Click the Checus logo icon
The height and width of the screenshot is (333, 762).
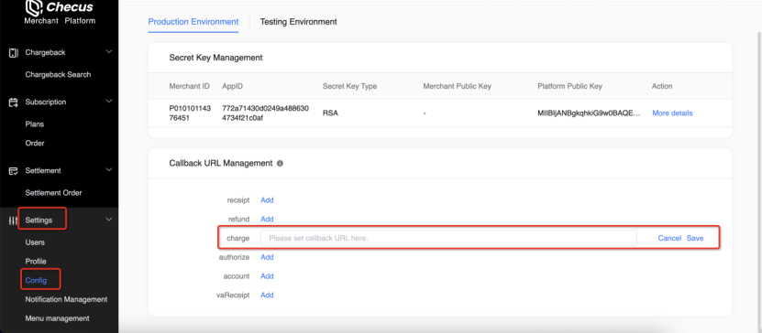(33, 7)
